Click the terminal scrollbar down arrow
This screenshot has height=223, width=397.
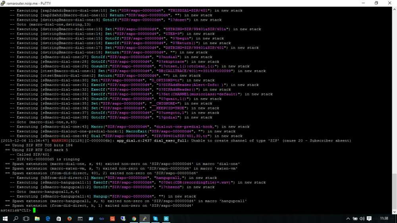point(395,212)
